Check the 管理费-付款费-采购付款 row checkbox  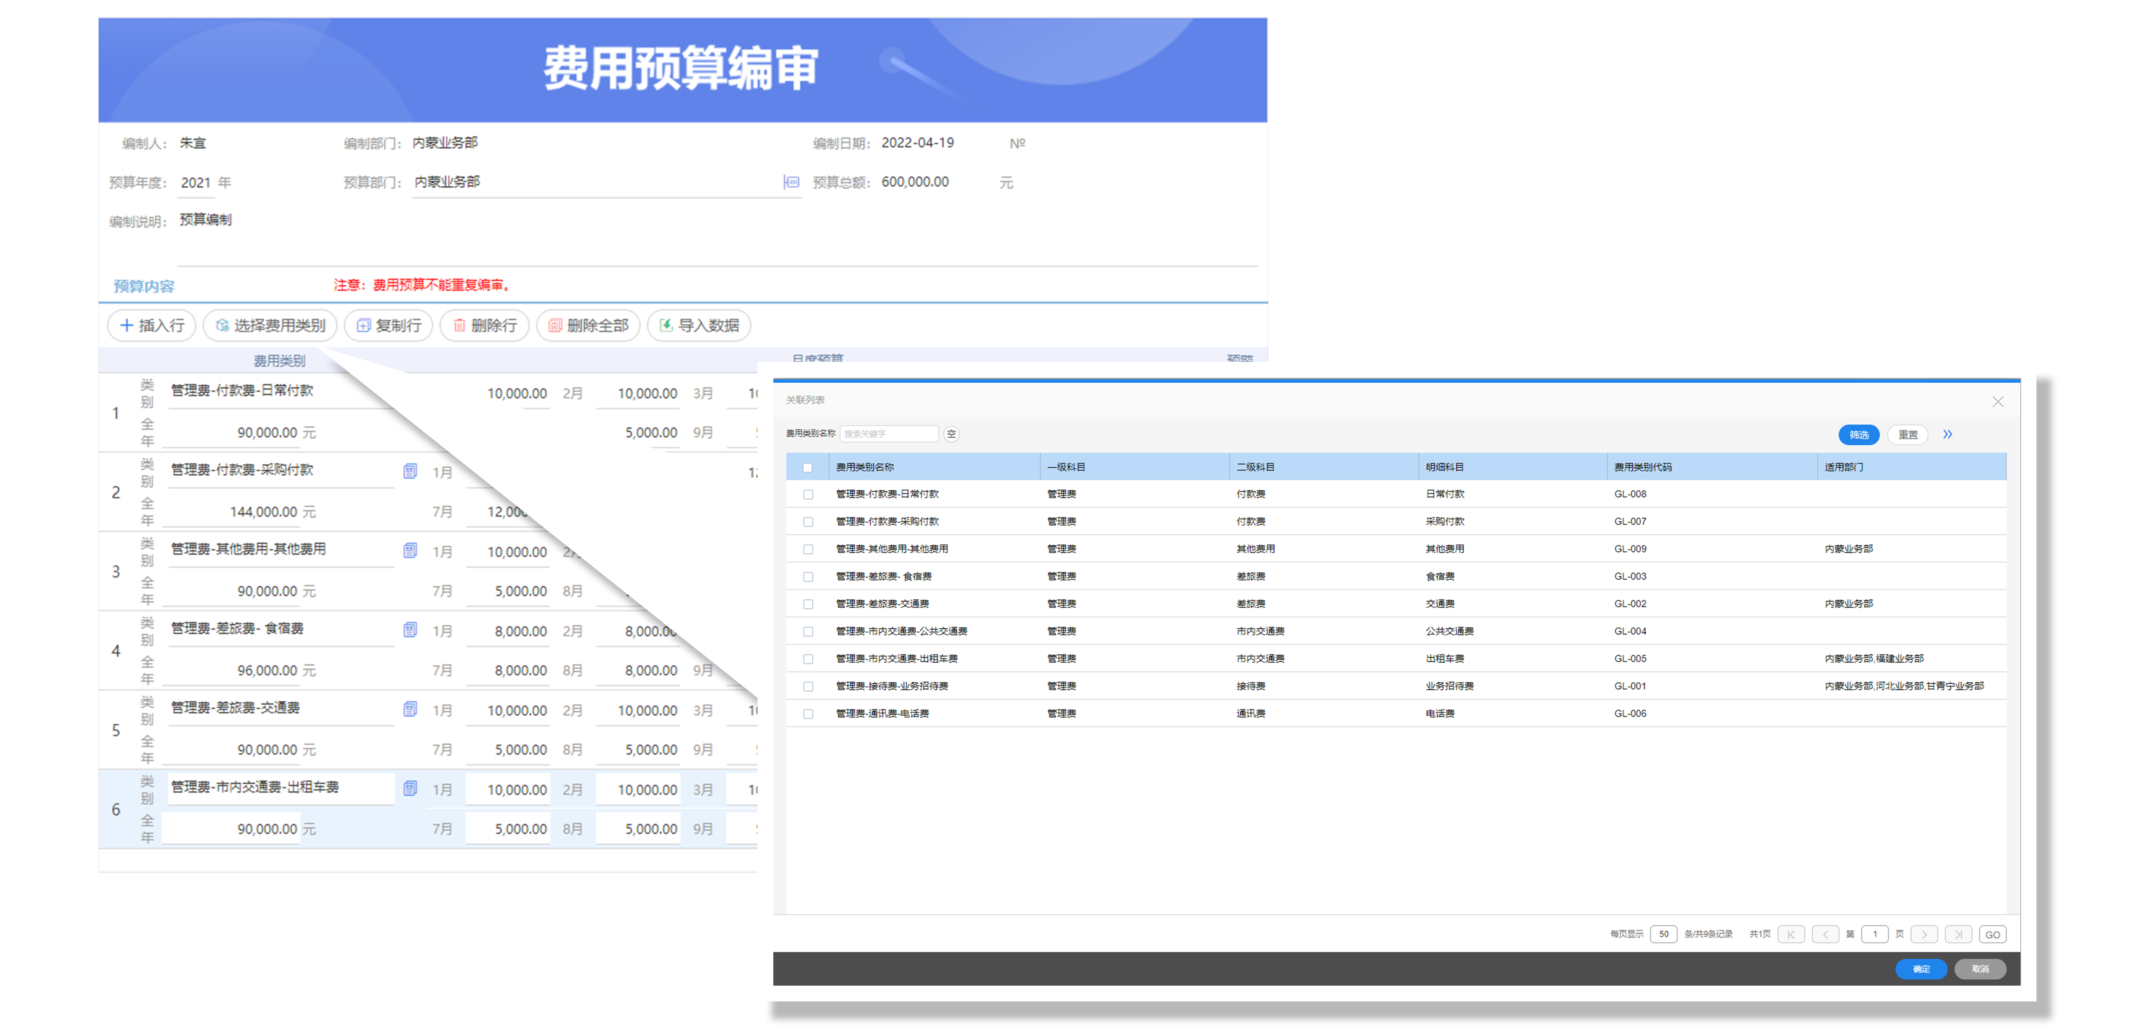click(808, 522)
